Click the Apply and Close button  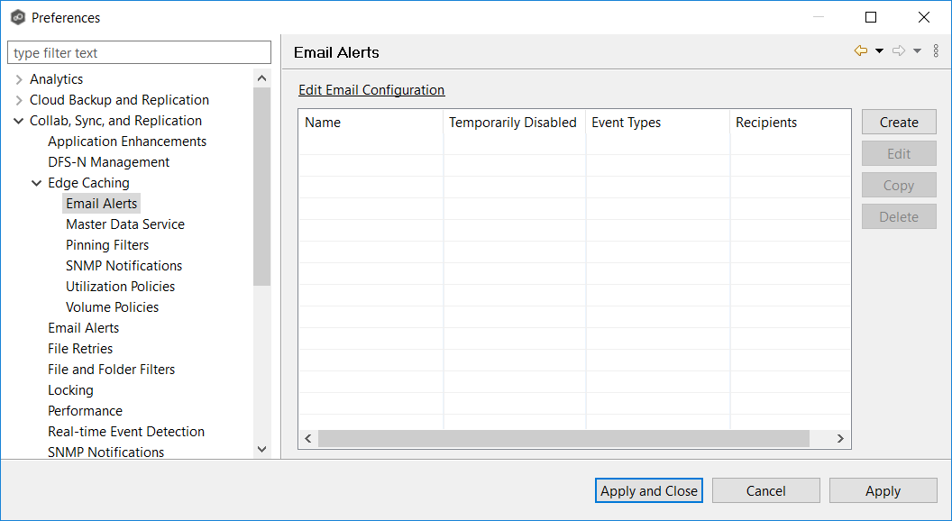[649, 491]
